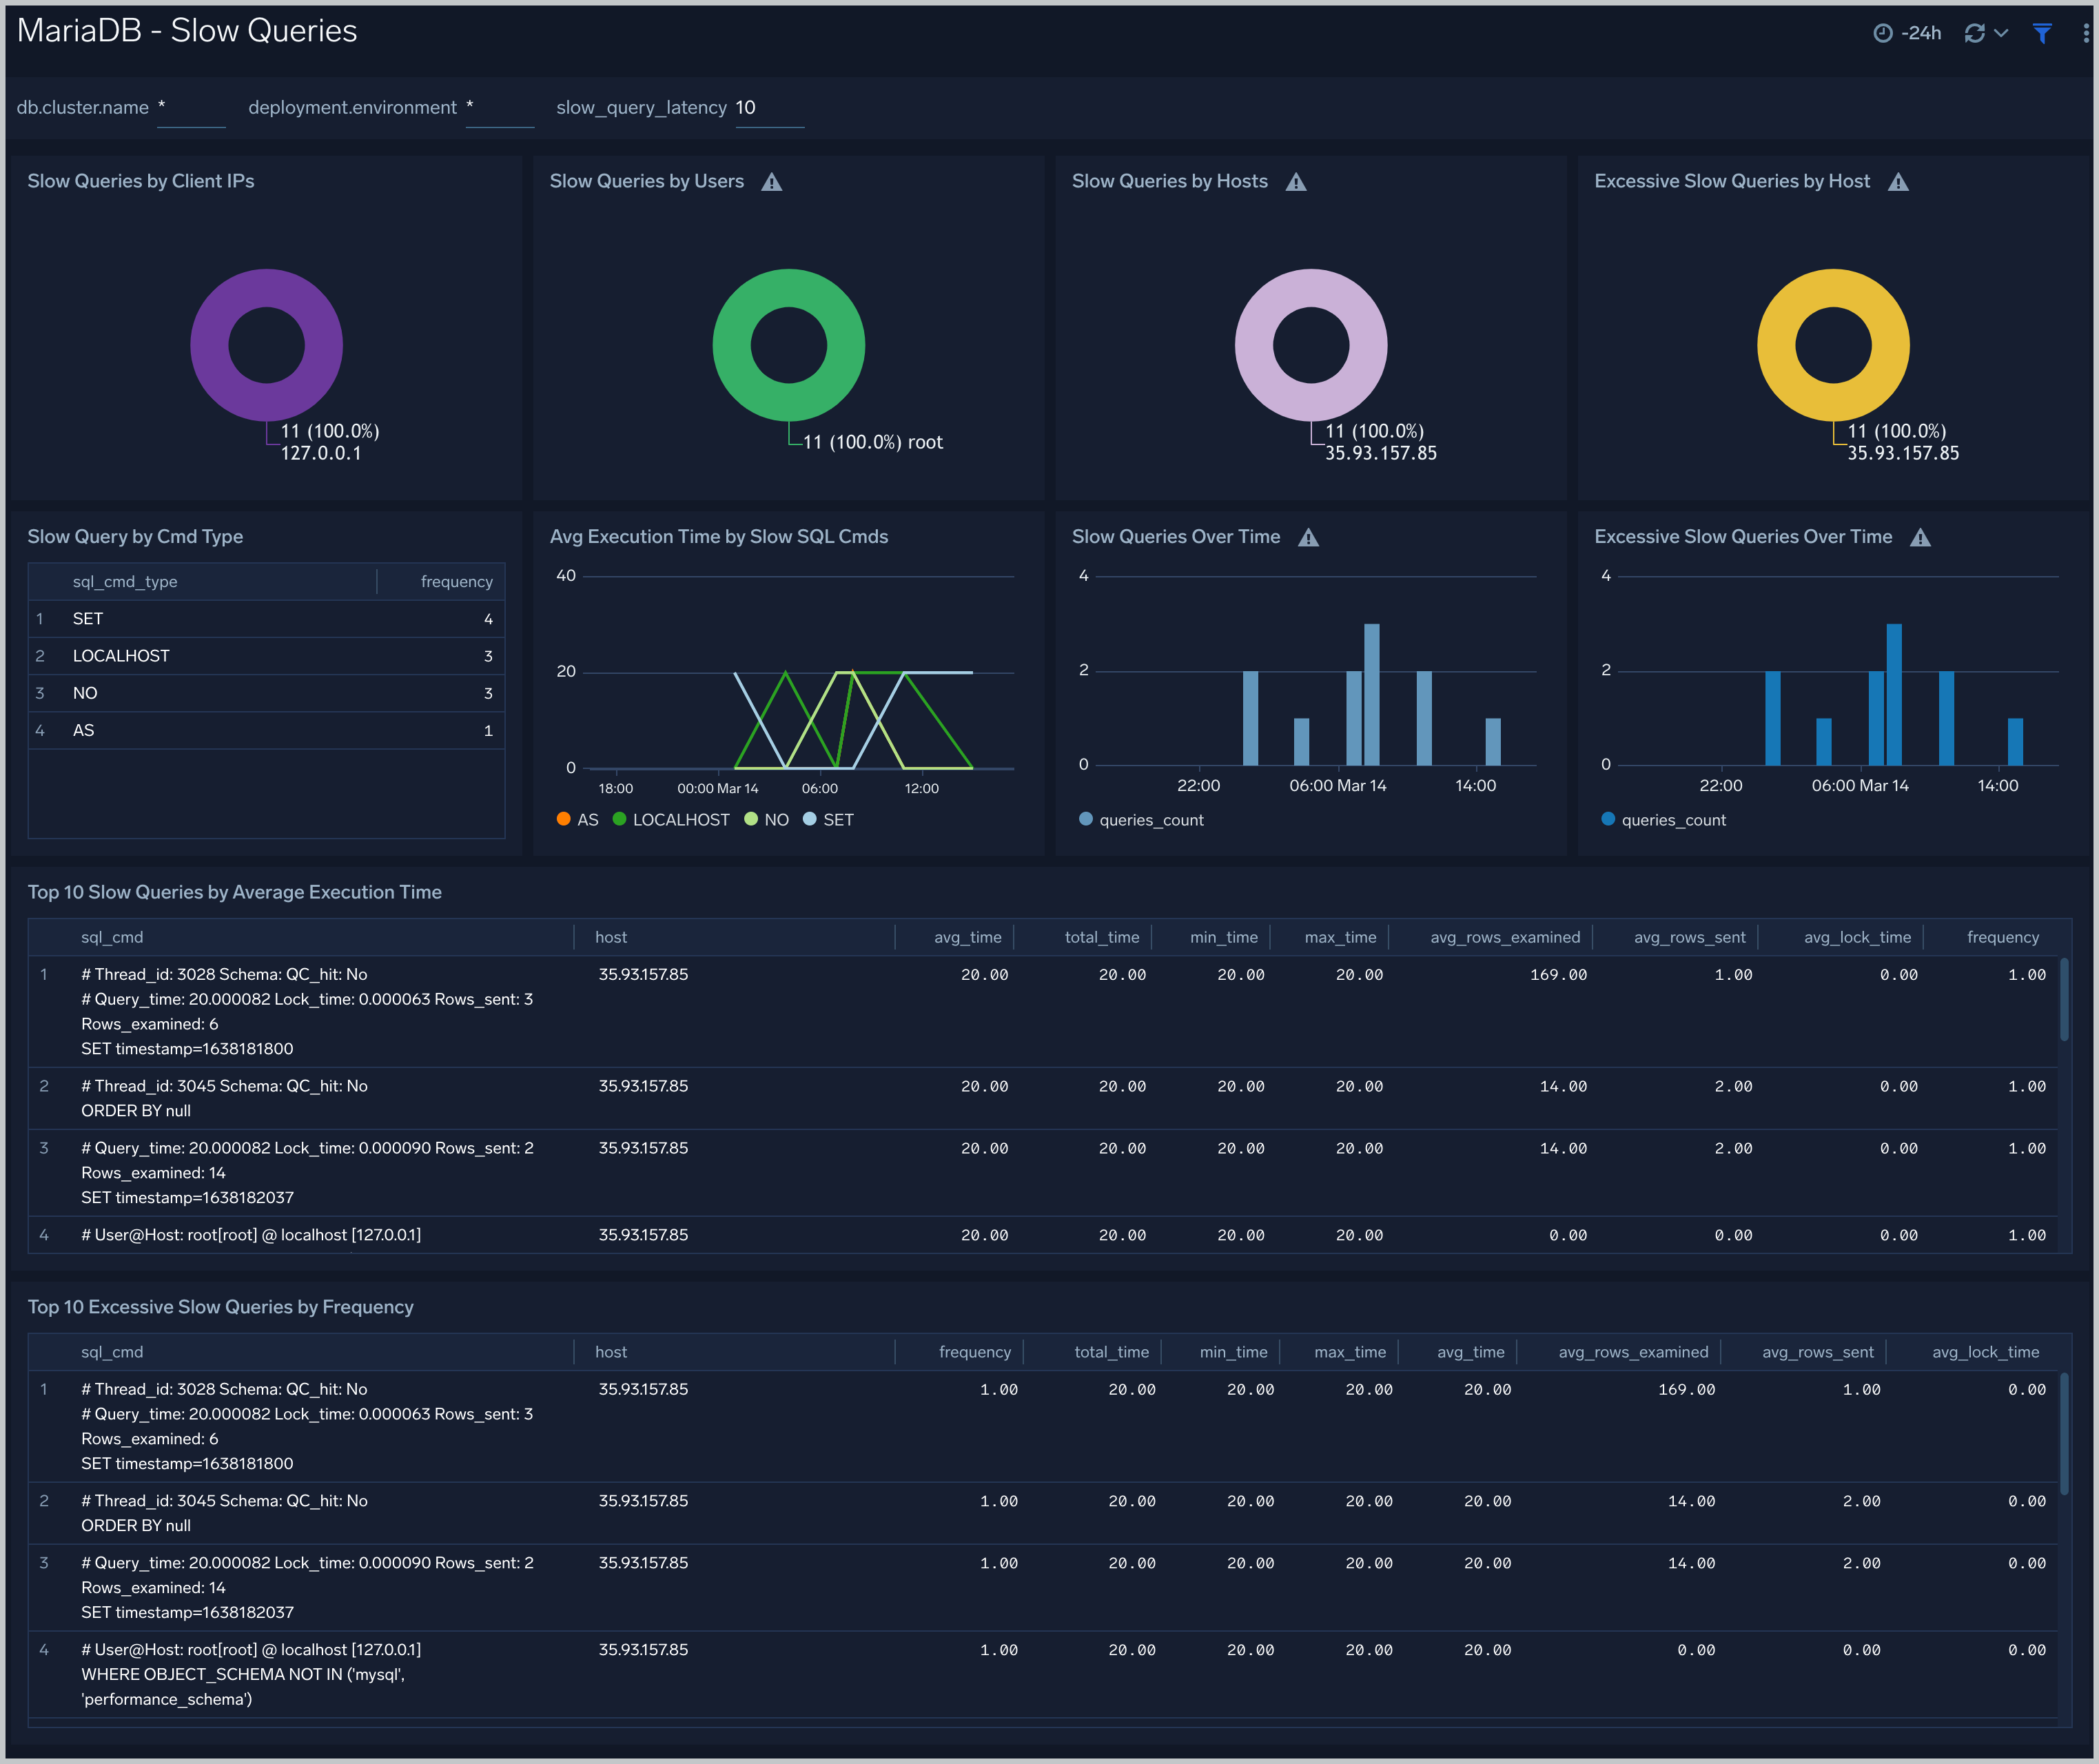
Task: Sort Average Execution table by total_time
Action: pyautogui.click(x=1101, y=938)
